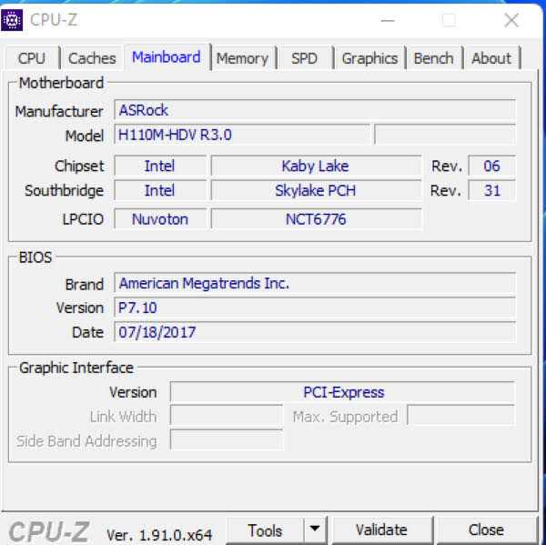Click the Model field H110M-HDV R3.0
Viewport: 546px width, 545px height.
tap(242, 135)
